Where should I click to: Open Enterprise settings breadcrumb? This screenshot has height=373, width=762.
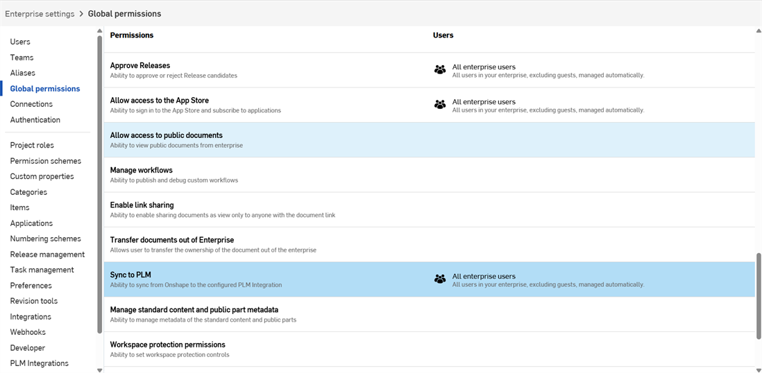[40, 14]
